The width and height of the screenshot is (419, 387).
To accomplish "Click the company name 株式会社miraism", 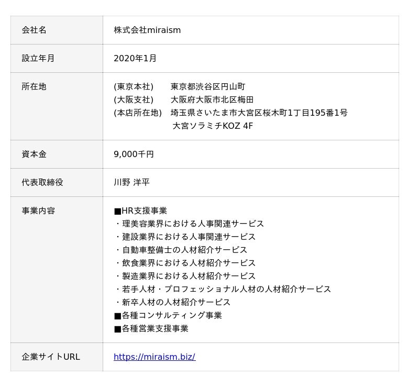I will 147,30.
